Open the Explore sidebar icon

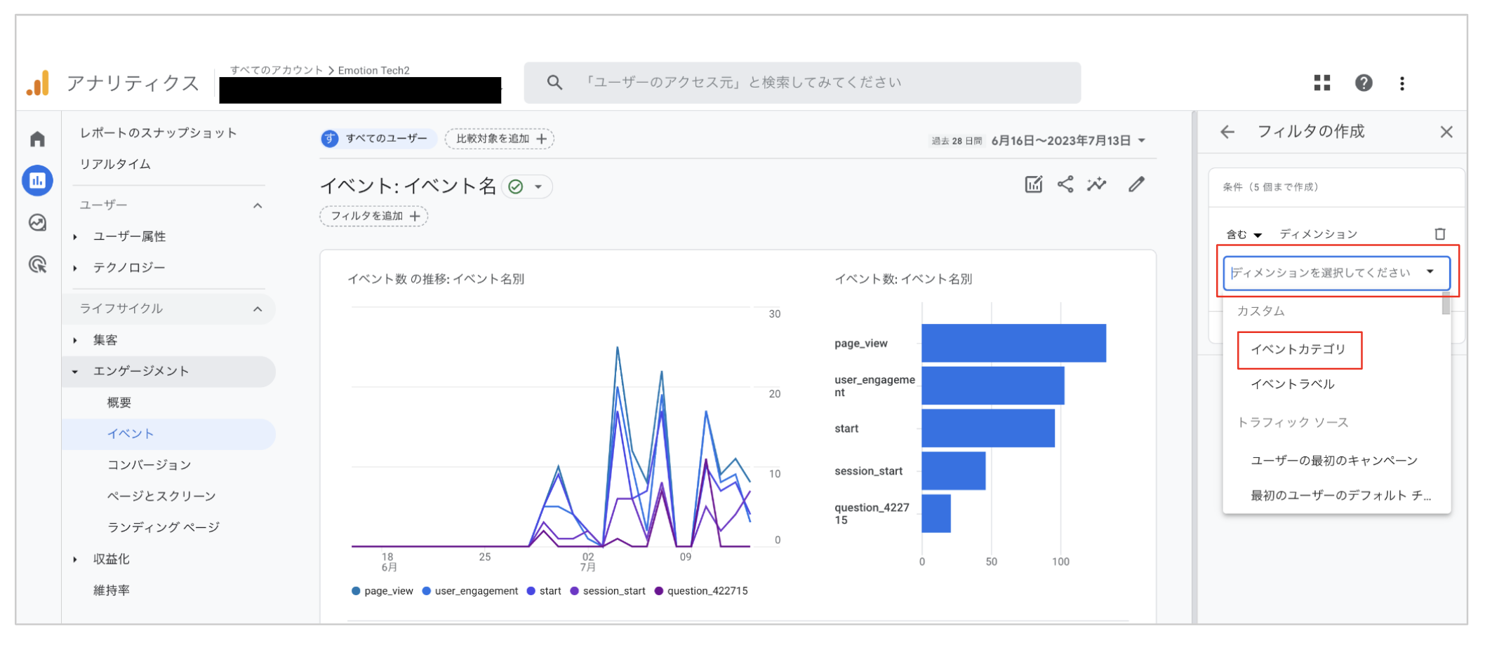coord(38,222)
